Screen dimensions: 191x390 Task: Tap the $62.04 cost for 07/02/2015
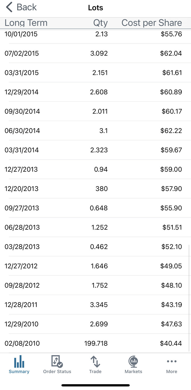pos(171,53)
